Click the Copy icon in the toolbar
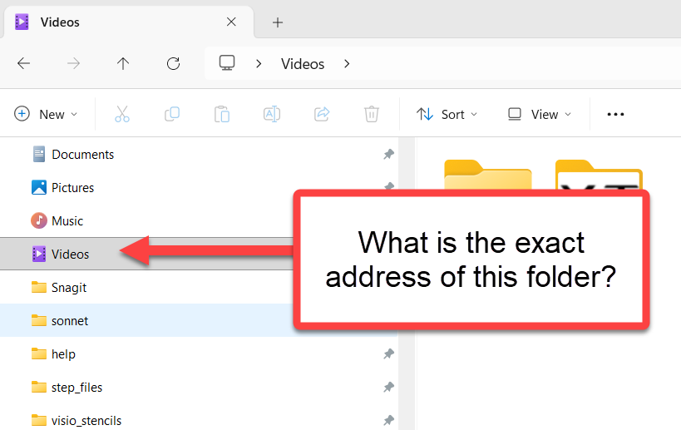 172,114
